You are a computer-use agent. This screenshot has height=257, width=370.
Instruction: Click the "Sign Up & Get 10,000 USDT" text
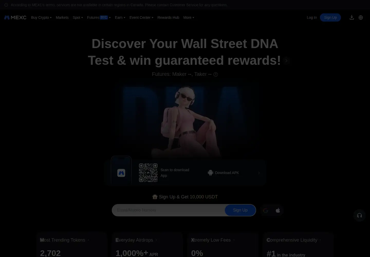[x=188, y=197]
